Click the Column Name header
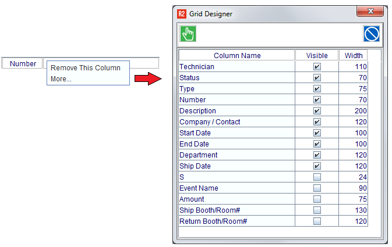The height and width of the screenshot is (247, 392). [237, 56]
